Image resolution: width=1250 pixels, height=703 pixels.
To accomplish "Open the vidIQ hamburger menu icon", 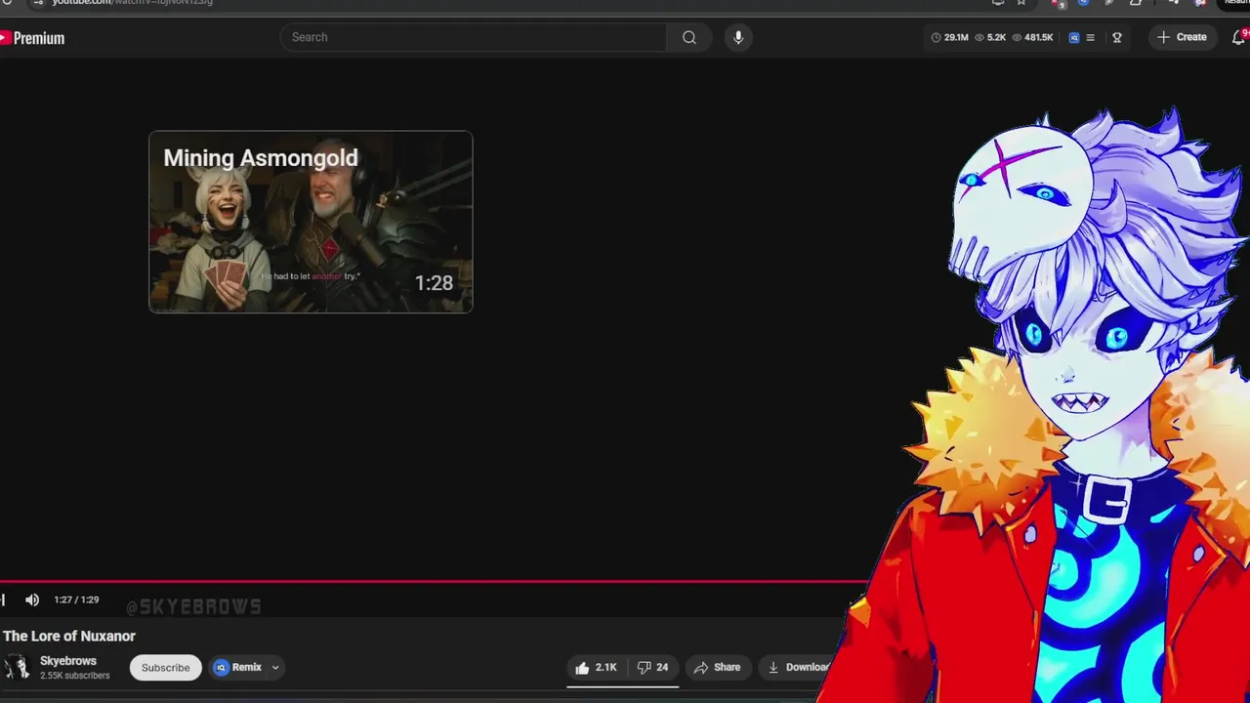I will coord(1091,37).
